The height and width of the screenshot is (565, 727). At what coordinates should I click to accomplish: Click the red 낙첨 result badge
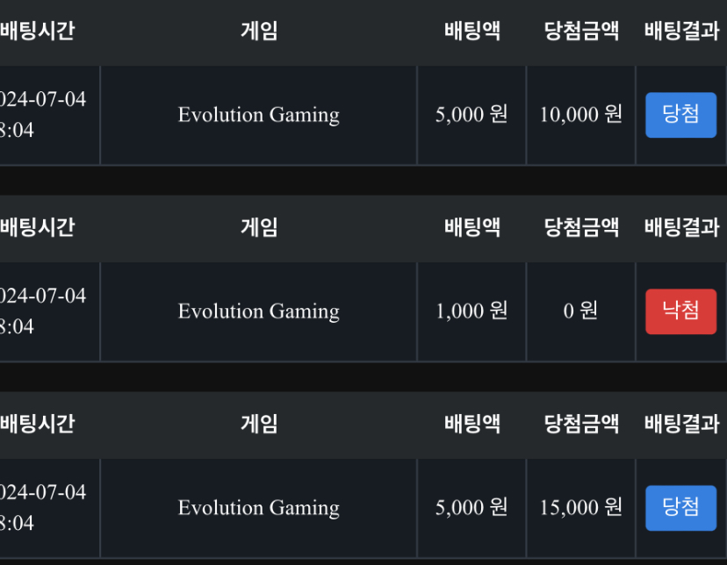tap(680, 311)
